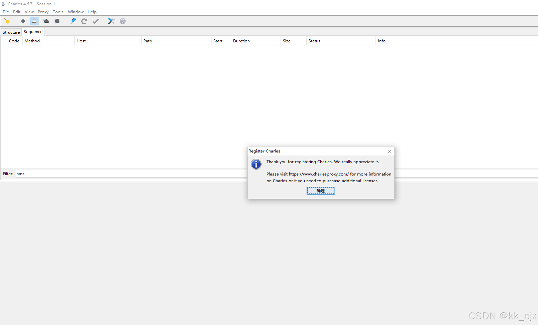The height and width of the screenshot is (325, 538).
Task: Open the Window menu
Action: tap(76, 12)
